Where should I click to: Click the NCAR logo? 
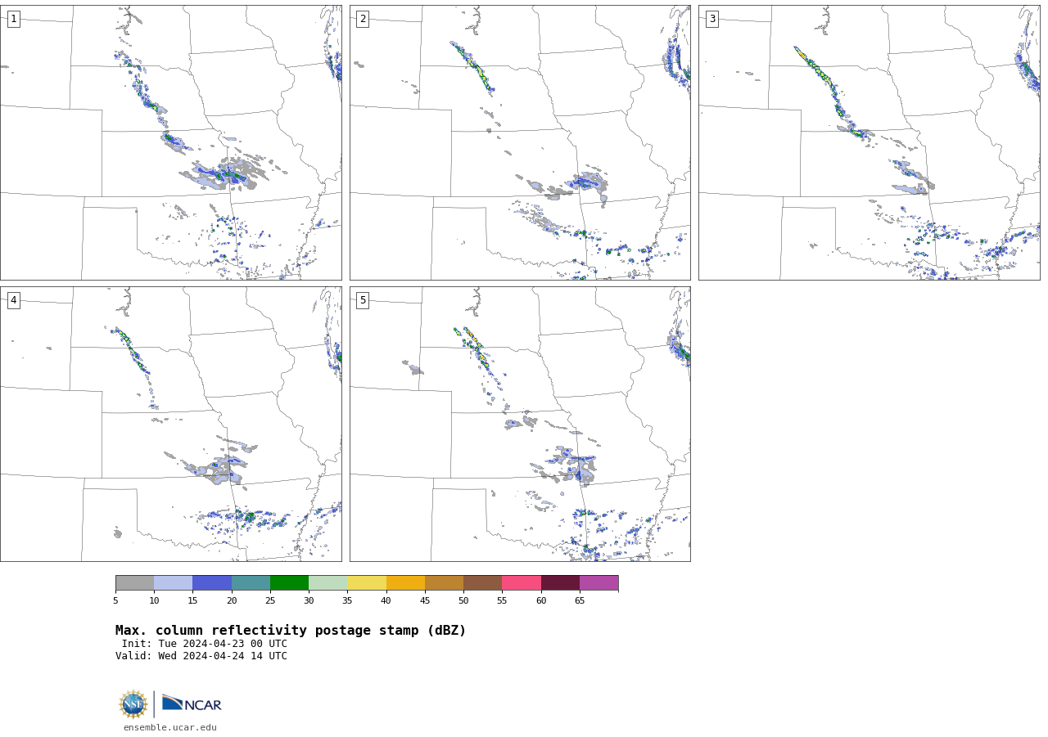click(192, 703)
